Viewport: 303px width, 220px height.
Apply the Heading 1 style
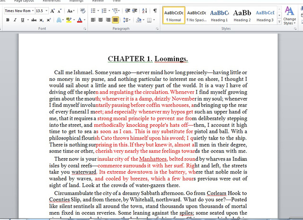(219, 15)
